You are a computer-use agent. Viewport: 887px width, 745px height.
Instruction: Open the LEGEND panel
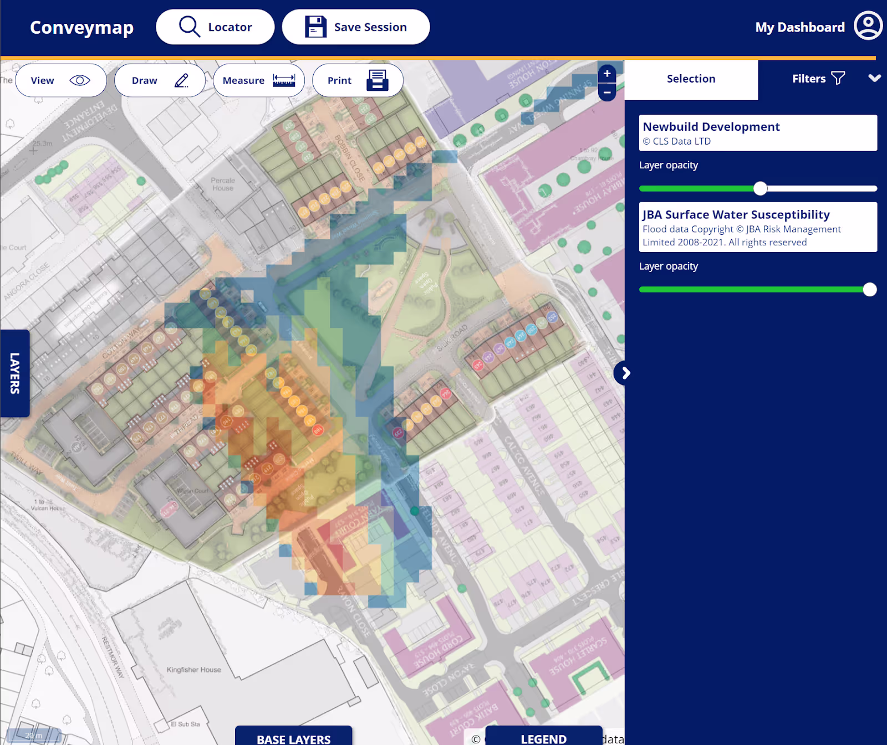click(x=544, y=737)
